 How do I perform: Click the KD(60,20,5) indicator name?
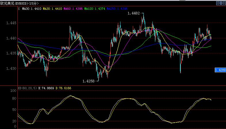[27, 88]
